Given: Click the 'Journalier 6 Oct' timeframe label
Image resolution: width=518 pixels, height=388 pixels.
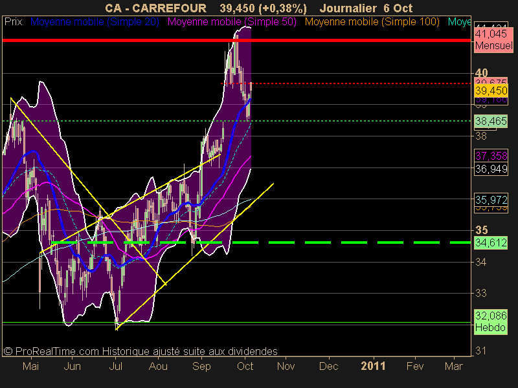Looking at the screenshot, I should [366, 8].
